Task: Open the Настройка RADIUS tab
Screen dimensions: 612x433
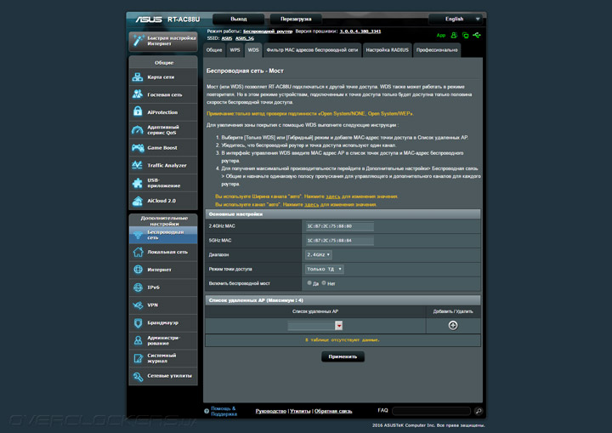Action: (x=388, y=50)
